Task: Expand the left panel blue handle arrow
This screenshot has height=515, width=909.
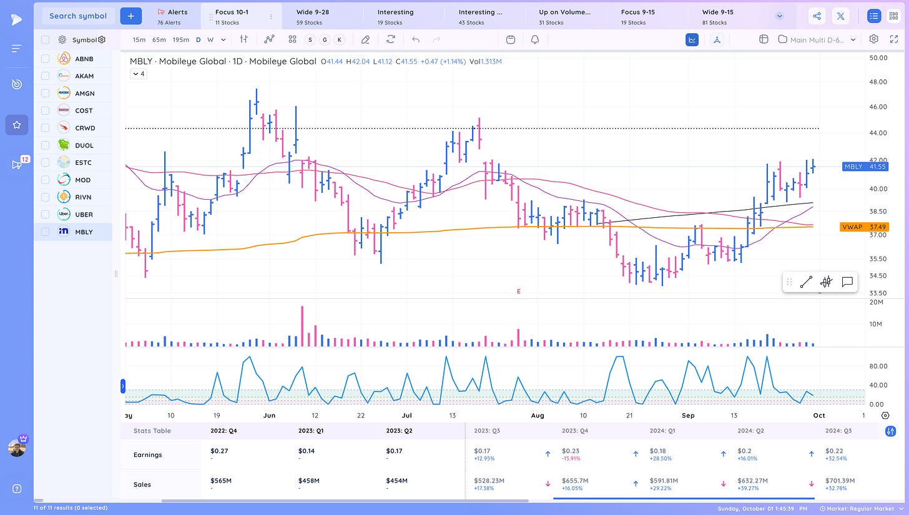Action: tap(123, 386)
